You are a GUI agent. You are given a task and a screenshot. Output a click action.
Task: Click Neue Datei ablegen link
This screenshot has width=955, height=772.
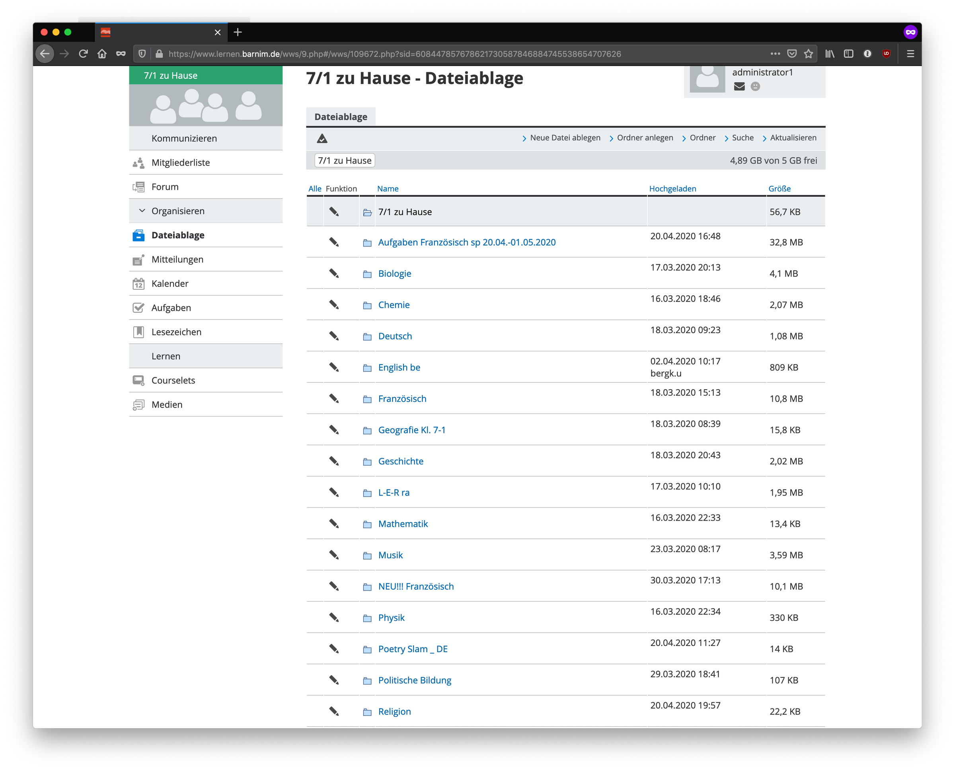(565, 138)
